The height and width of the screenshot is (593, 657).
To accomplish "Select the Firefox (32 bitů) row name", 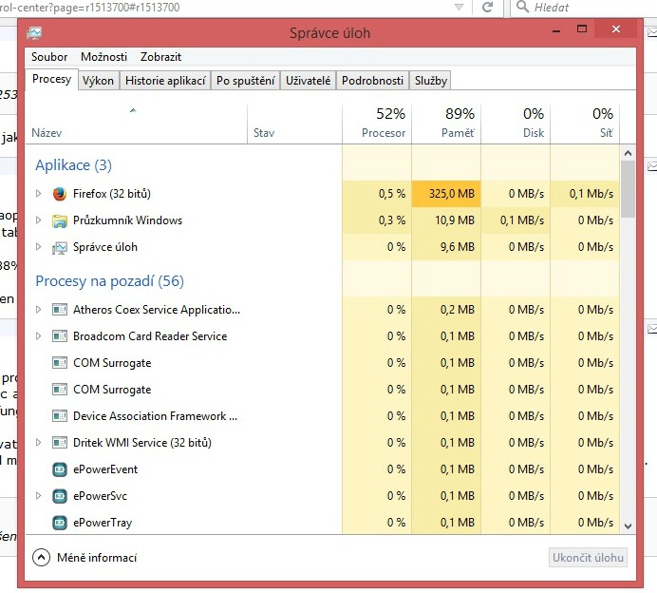I will [111, 194].
